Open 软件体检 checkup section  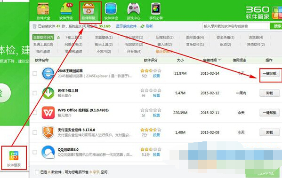pyautogui.click(x=111, y=11)
